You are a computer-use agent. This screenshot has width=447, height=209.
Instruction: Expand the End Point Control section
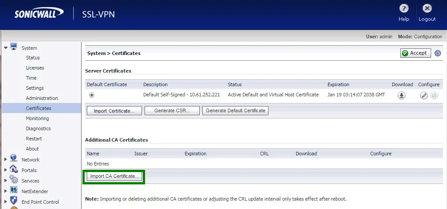(6, 202)
